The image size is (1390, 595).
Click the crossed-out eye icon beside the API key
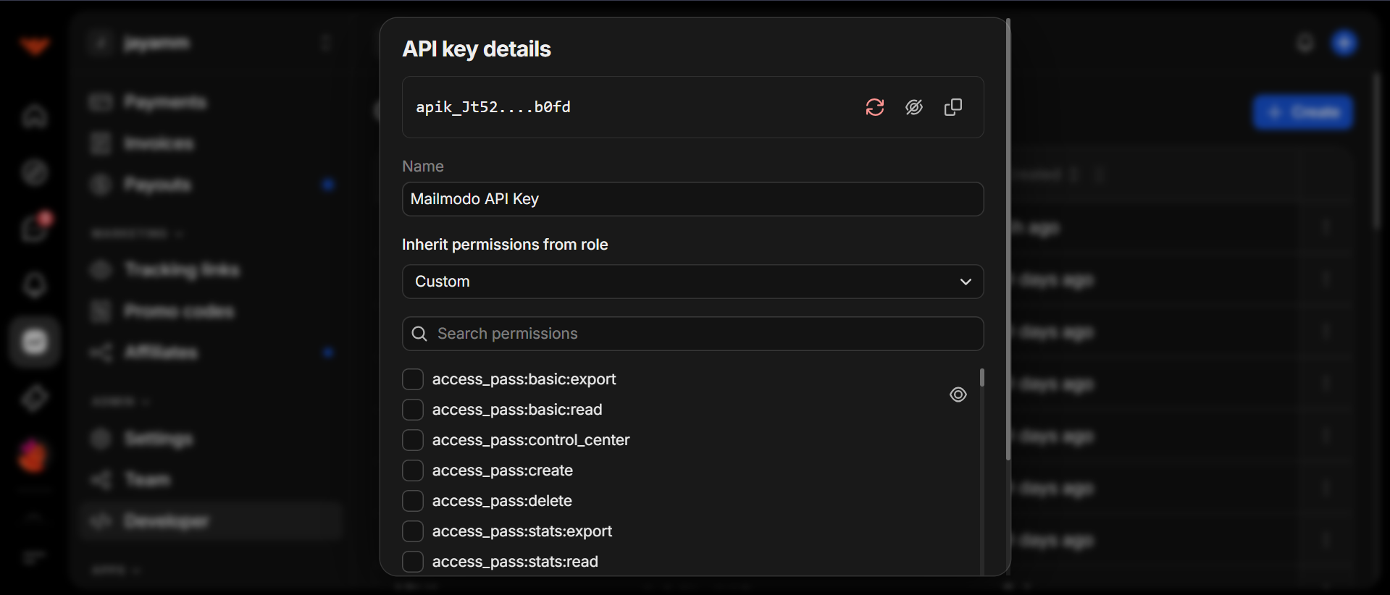(x=913, y=107)
